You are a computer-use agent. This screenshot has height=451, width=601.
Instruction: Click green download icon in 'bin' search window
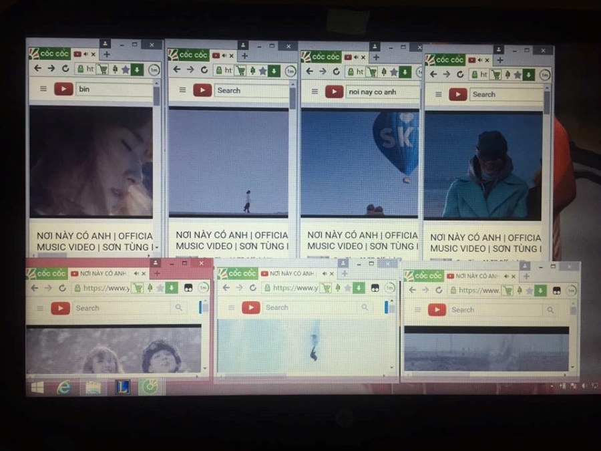tap(136, 69)
